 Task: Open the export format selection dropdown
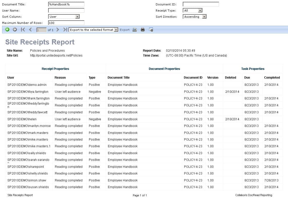click(x=116, y=30)
